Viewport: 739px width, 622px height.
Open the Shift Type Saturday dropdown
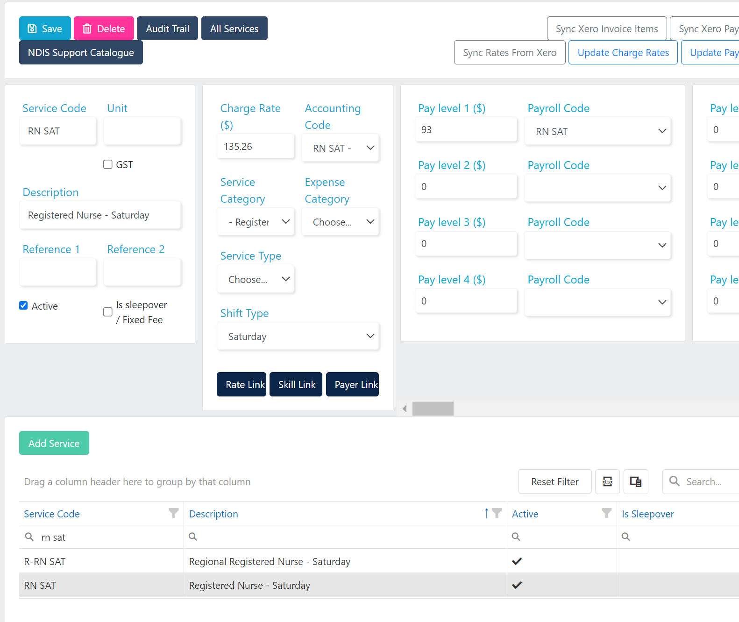tap(298, 336)
